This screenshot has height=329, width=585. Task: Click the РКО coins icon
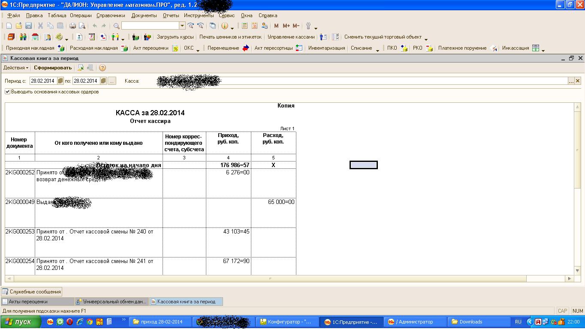click(x=429, y=48)
